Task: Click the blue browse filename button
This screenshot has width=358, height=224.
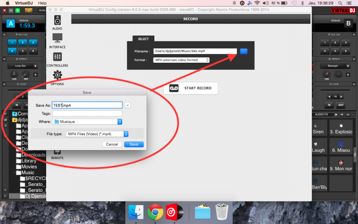Action: (243, 51)
